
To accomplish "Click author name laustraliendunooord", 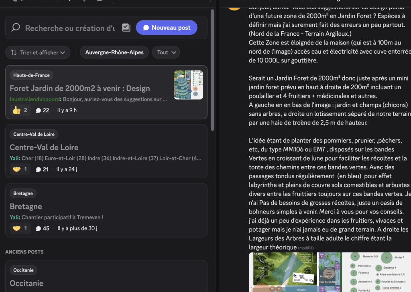I will (35, 99).
